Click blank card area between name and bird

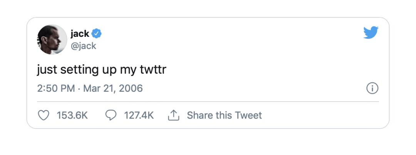tap(231, 38)
